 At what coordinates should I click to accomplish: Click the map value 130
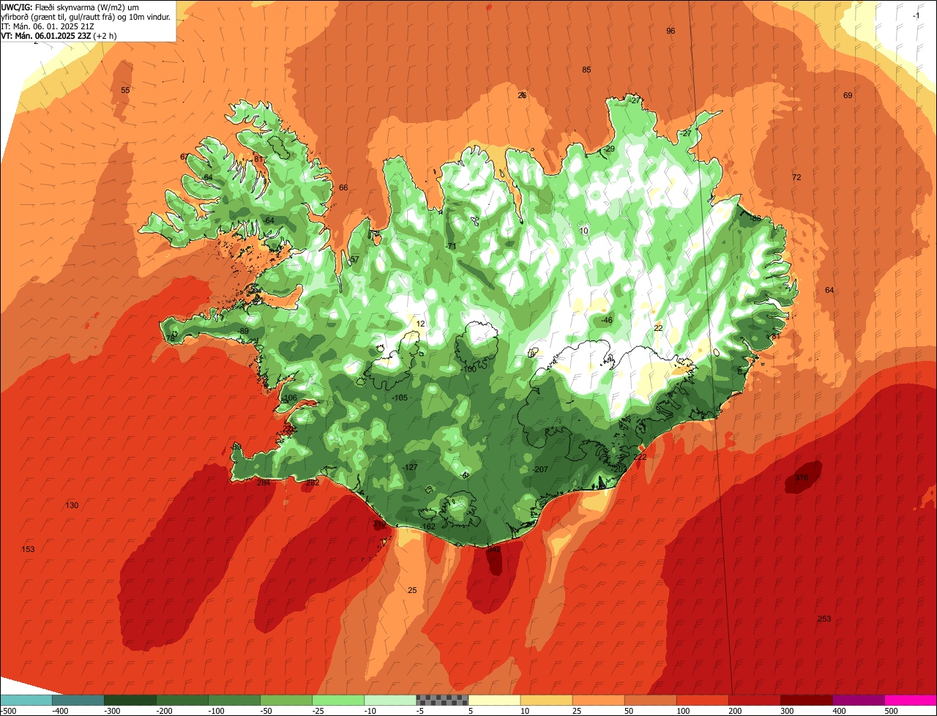72,505
